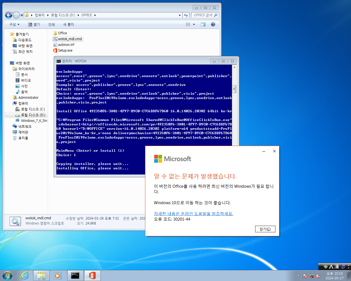
Task: Close the error dialog with 닫기(C)
Action: (265, 229)
